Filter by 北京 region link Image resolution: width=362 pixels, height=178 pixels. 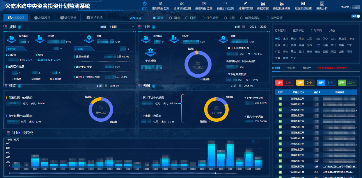pyautogui.click(x=285, y=39)
